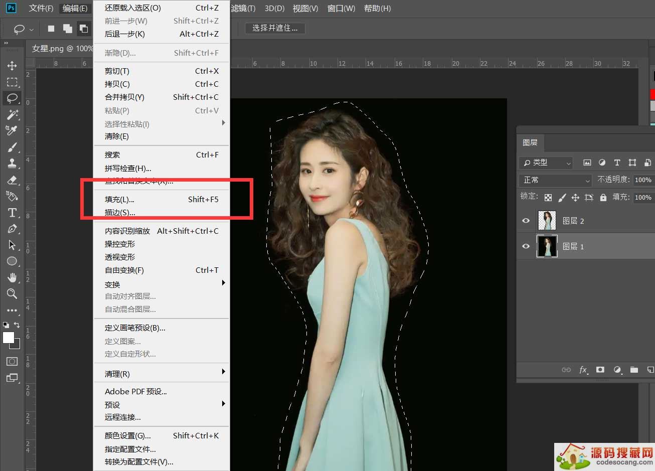Choose 填充(L)... from the Edit menu
The height and width of the screenshot is (471, 655).
pos(161,199)
